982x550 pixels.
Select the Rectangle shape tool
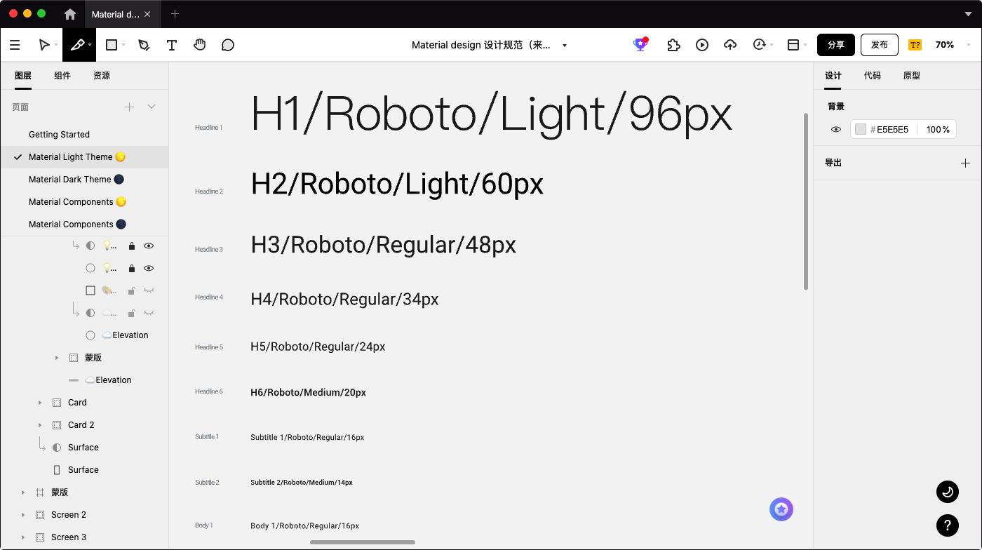click(x=111, y=45)
